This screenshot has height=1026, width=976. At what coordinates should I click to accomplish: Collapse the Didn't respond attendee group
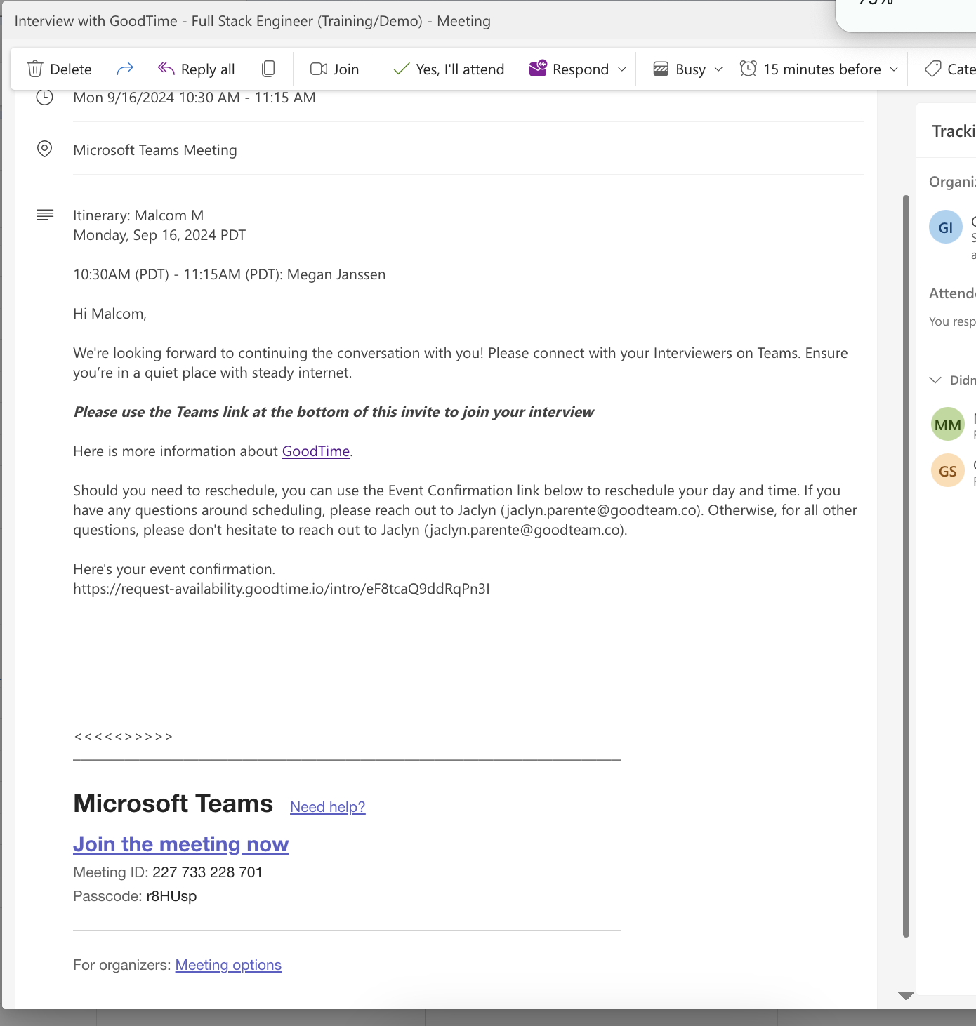point(935,380)
